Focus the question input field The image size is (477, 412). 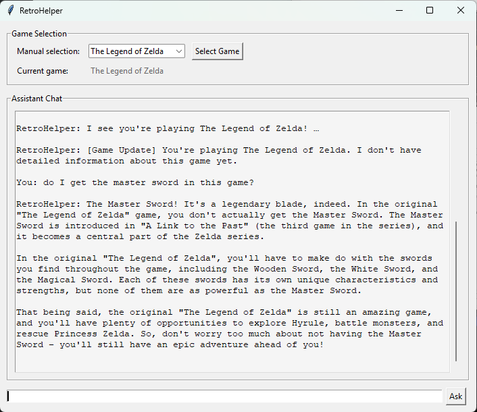(x=224, y=396)
